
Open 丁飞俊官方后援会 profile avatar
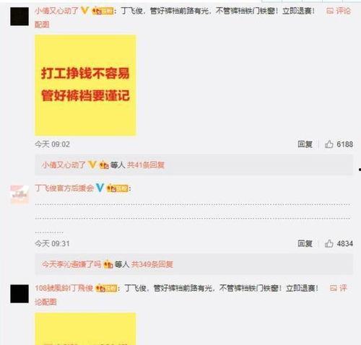point(19,194)
